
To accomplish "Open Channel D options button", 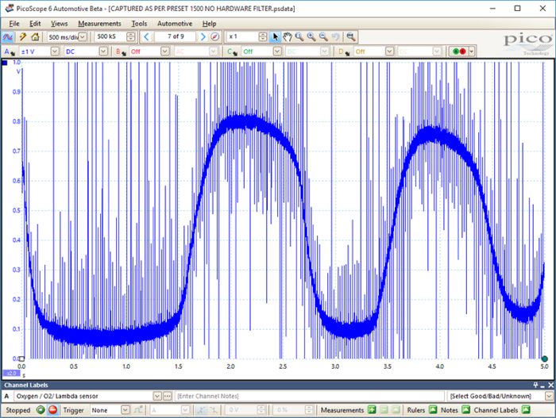I will (x=343, y=52).
